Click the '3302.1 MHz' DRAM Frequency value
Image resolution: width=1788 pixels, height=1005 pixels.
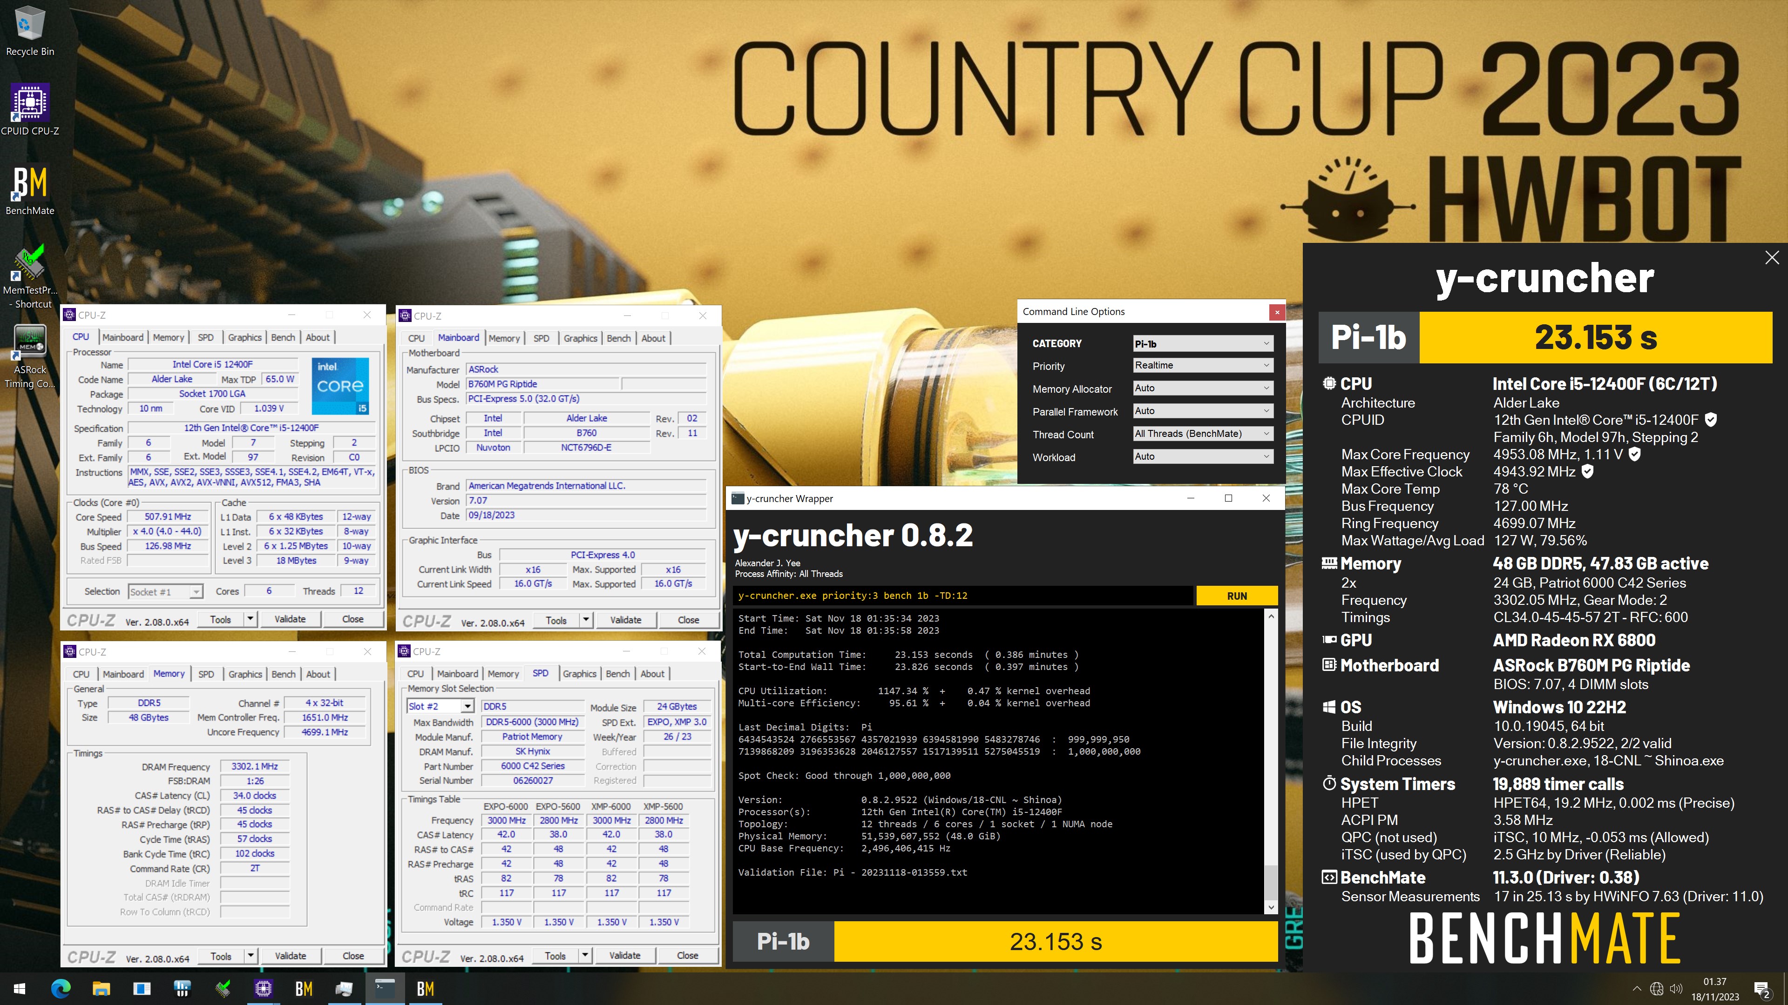[255, 766]
